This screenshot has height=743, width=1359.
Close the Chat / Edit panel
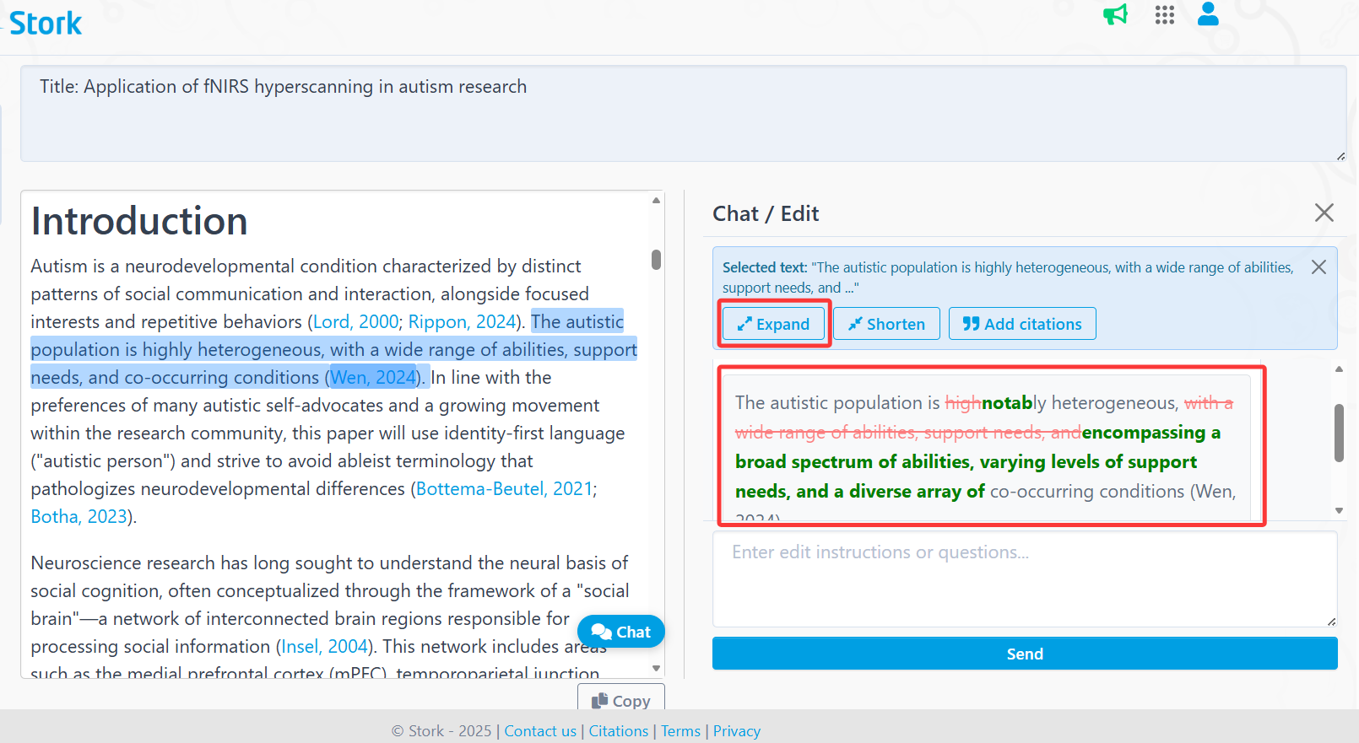[x=1324, y=213]
